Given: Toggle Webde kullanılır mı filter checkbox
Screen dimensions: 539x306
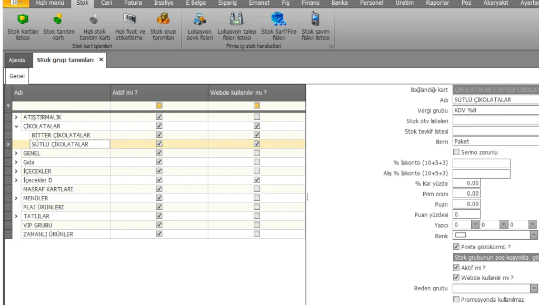Looking at the screenshot, I should click(257, 106).
